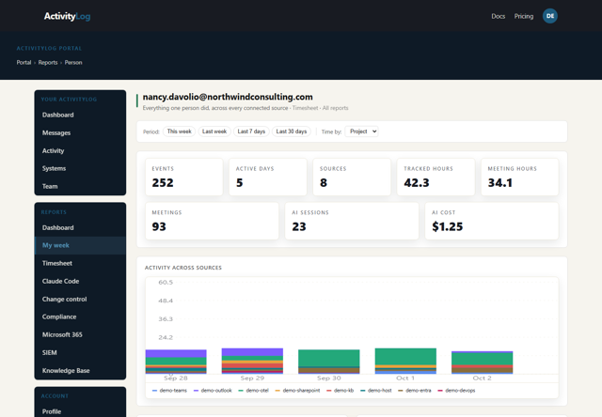Click the nancy.davolio email heading
Image resolution: width=602 pixels, height=417 pixels.
tap(228, 97)
